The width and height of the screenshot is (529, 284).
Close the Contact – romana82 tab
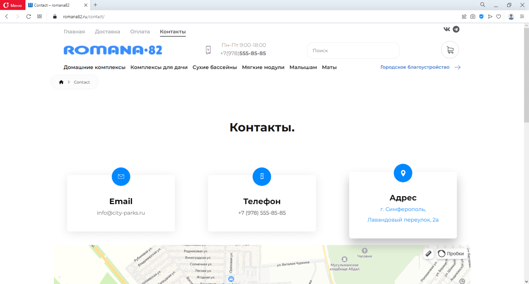coord(85,5)
